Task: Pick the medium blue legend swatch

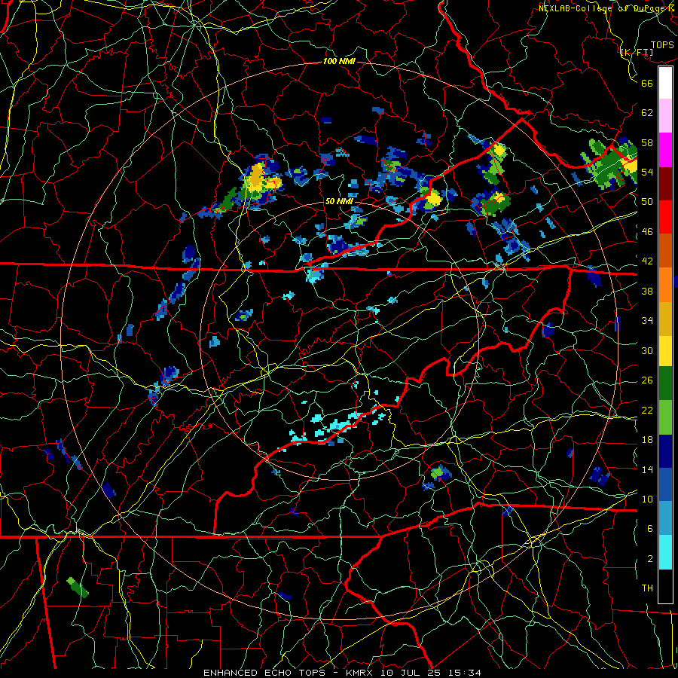Action: pyautogui.click(x=665, y=484)
